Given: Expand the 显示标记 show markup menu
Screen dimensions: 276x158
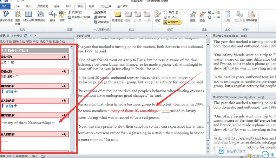Looking at the screenshot, I should tap(173, 17).
